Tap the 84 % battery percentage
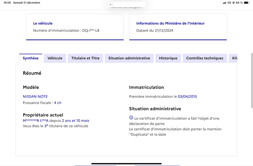The height and width of the screenshot is (166, 253). pyautogui.click(x=239, y=3)
